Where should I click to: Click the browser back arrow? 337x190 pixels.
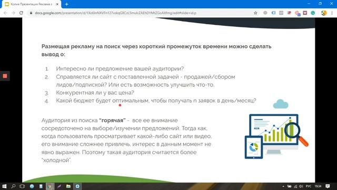5,13
